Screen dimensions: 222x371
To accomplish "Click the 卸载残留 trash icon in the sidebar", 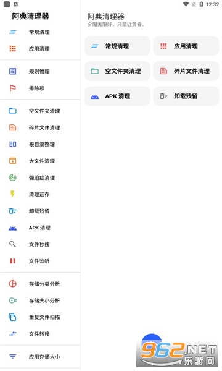I will tap(13, 211).
